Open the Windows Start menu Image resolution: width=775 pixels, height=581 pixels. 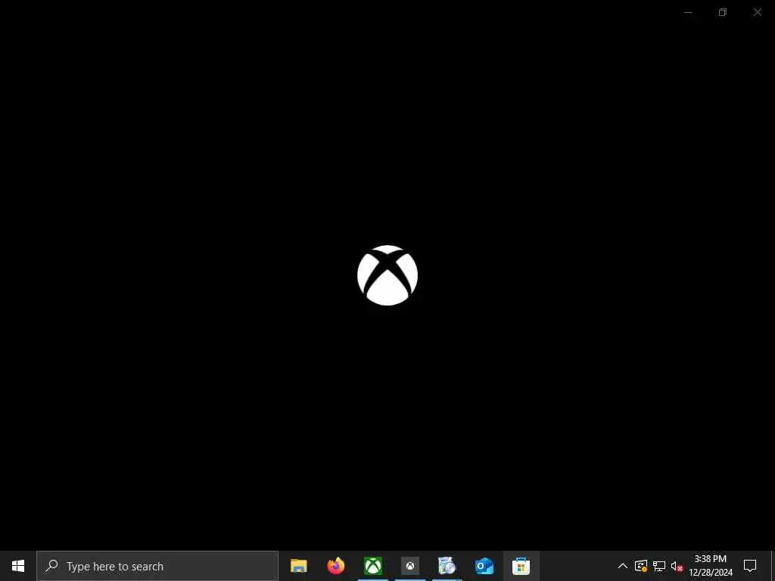pyautogui.click(x=18, y=566)
